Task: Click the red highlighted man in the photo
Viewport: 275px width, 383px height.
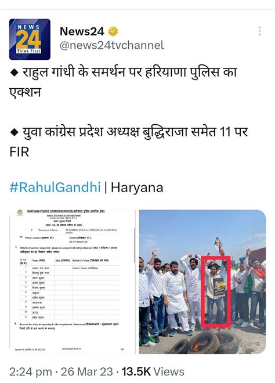Action: point(216,291)
